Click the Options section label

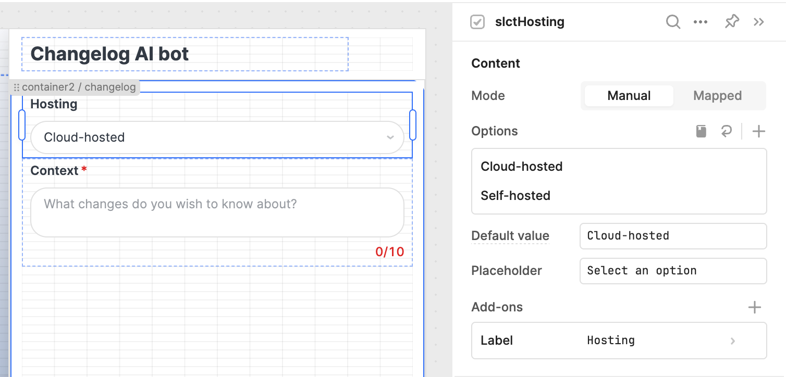[495, 131]
